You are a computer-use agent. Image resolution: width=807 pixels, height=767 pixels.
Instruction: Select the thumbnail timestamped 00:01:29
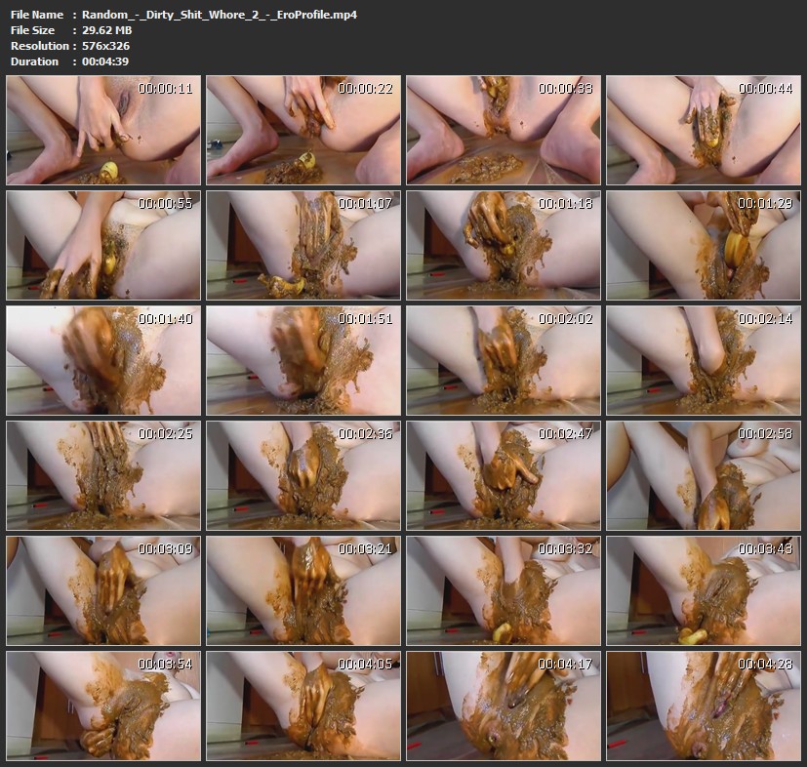tap(703, 245)
